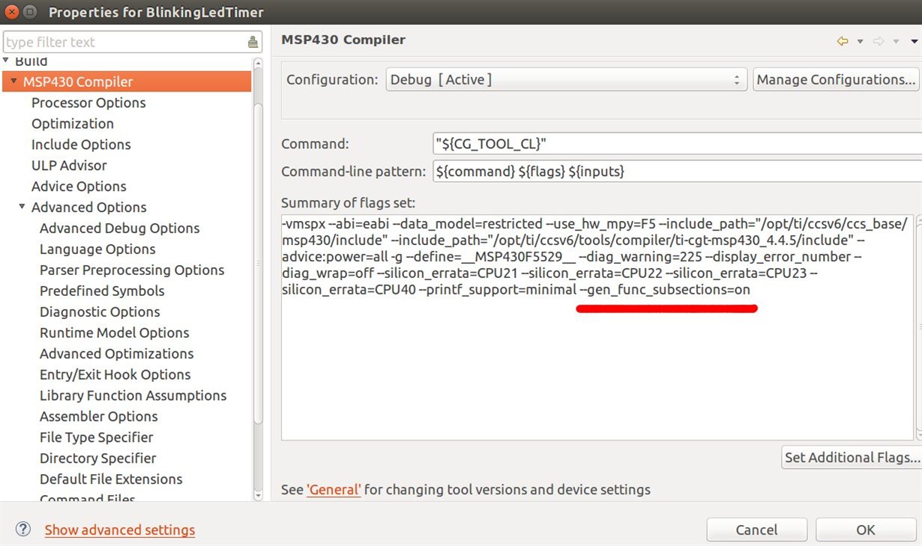This screenshot has width=922, height=546.
Task: Open back history dropdown arrow
Action: [861, 41]
